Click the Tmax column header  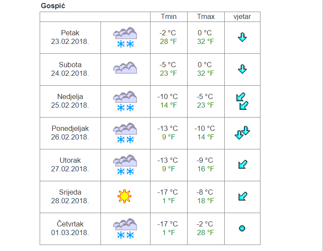click(206, 17)
